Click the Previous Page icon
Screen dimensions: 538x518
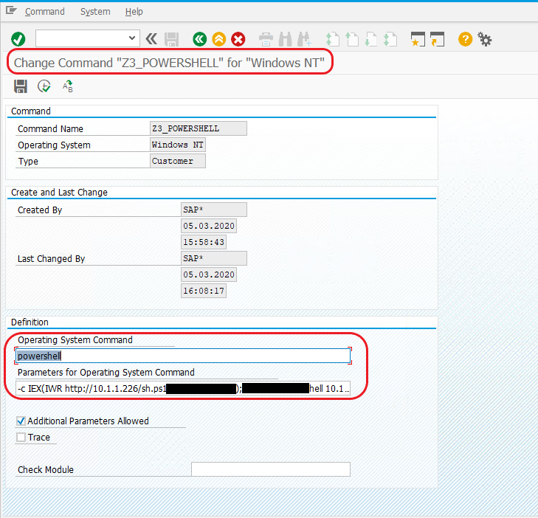click(352, 39)
